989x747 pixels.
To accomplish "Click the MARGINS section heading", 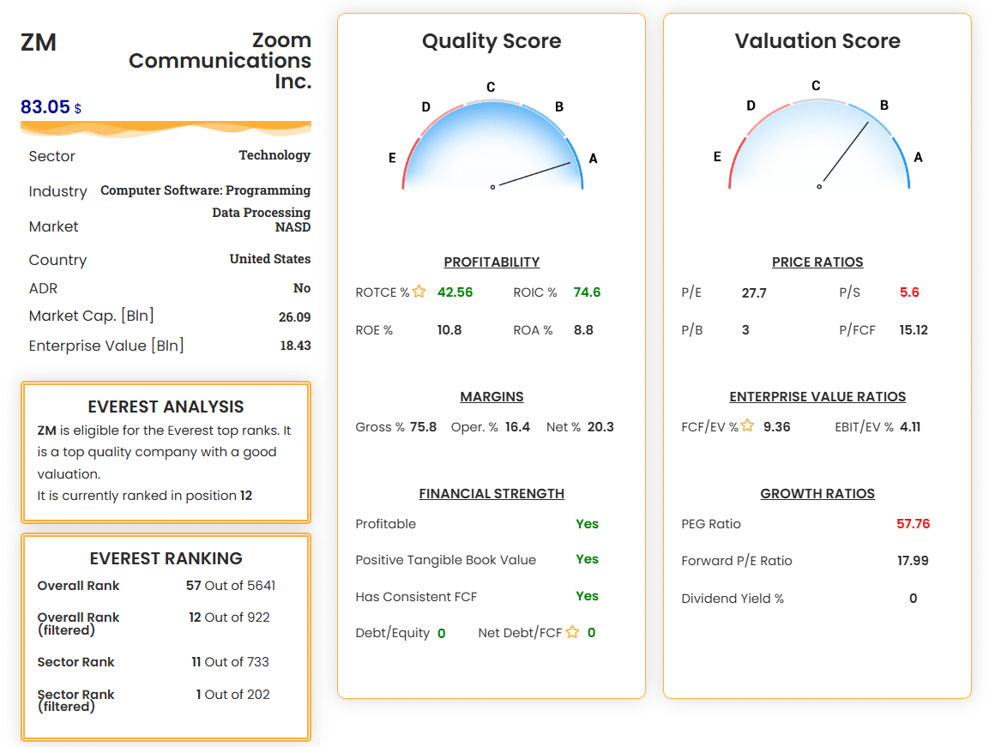I will 492,397.
